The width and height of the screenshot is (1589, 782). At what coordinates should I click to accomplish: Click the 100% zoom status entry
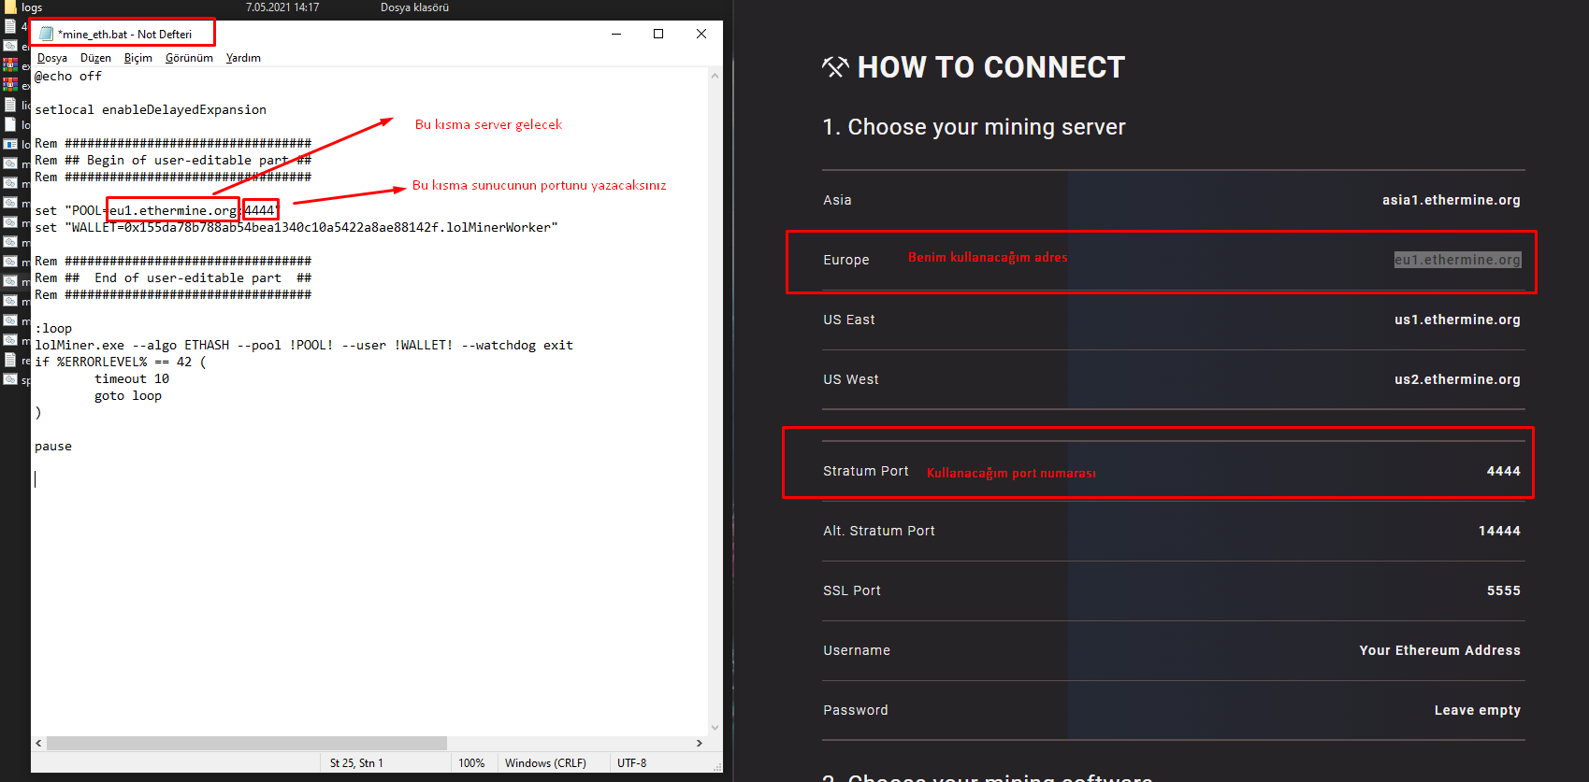(471, 763)
